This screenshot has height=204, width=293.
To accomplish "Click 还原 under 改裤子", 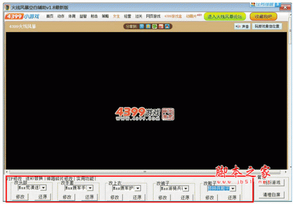I will [185, 198].
